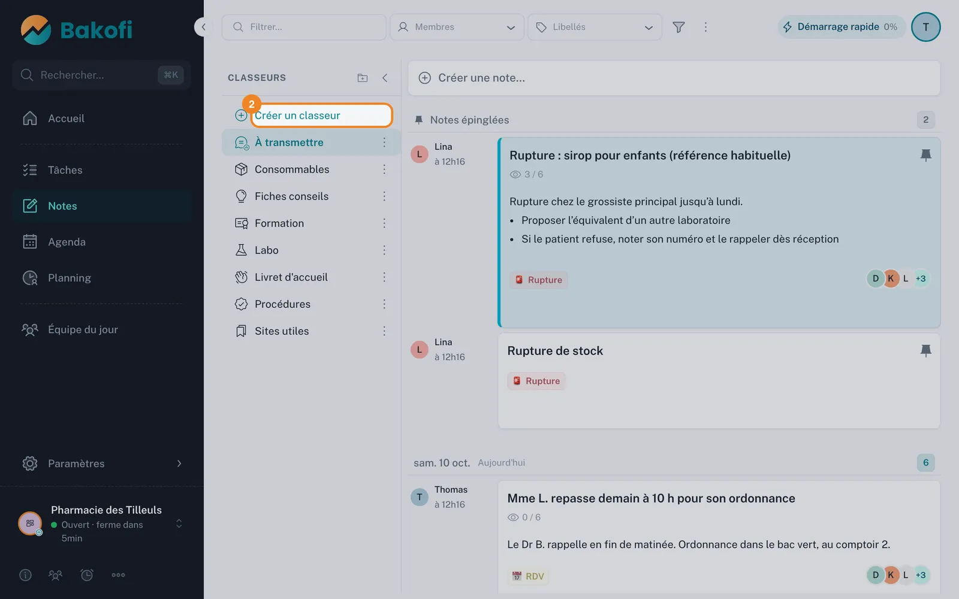Open Démarrage rapide progress

[x=842, y=27]
